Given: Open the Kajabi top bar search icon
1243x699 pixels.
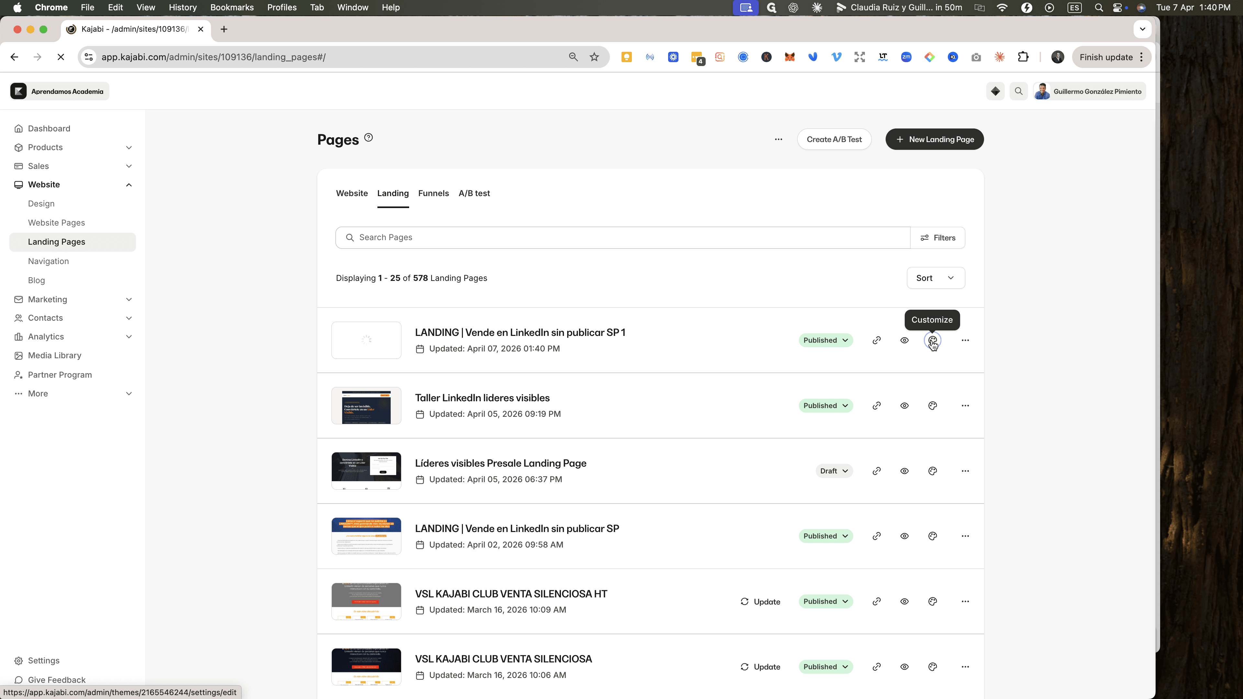Looking at the screenshot, I should pyautogui.click(x=1018, y=91).
